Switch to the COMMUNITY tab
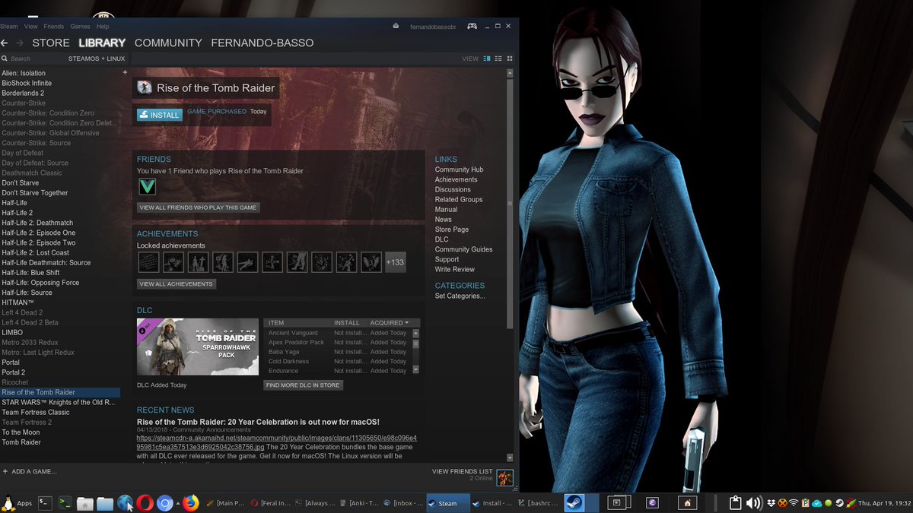Viewport: 913px width, 513px height. (168, 43)
